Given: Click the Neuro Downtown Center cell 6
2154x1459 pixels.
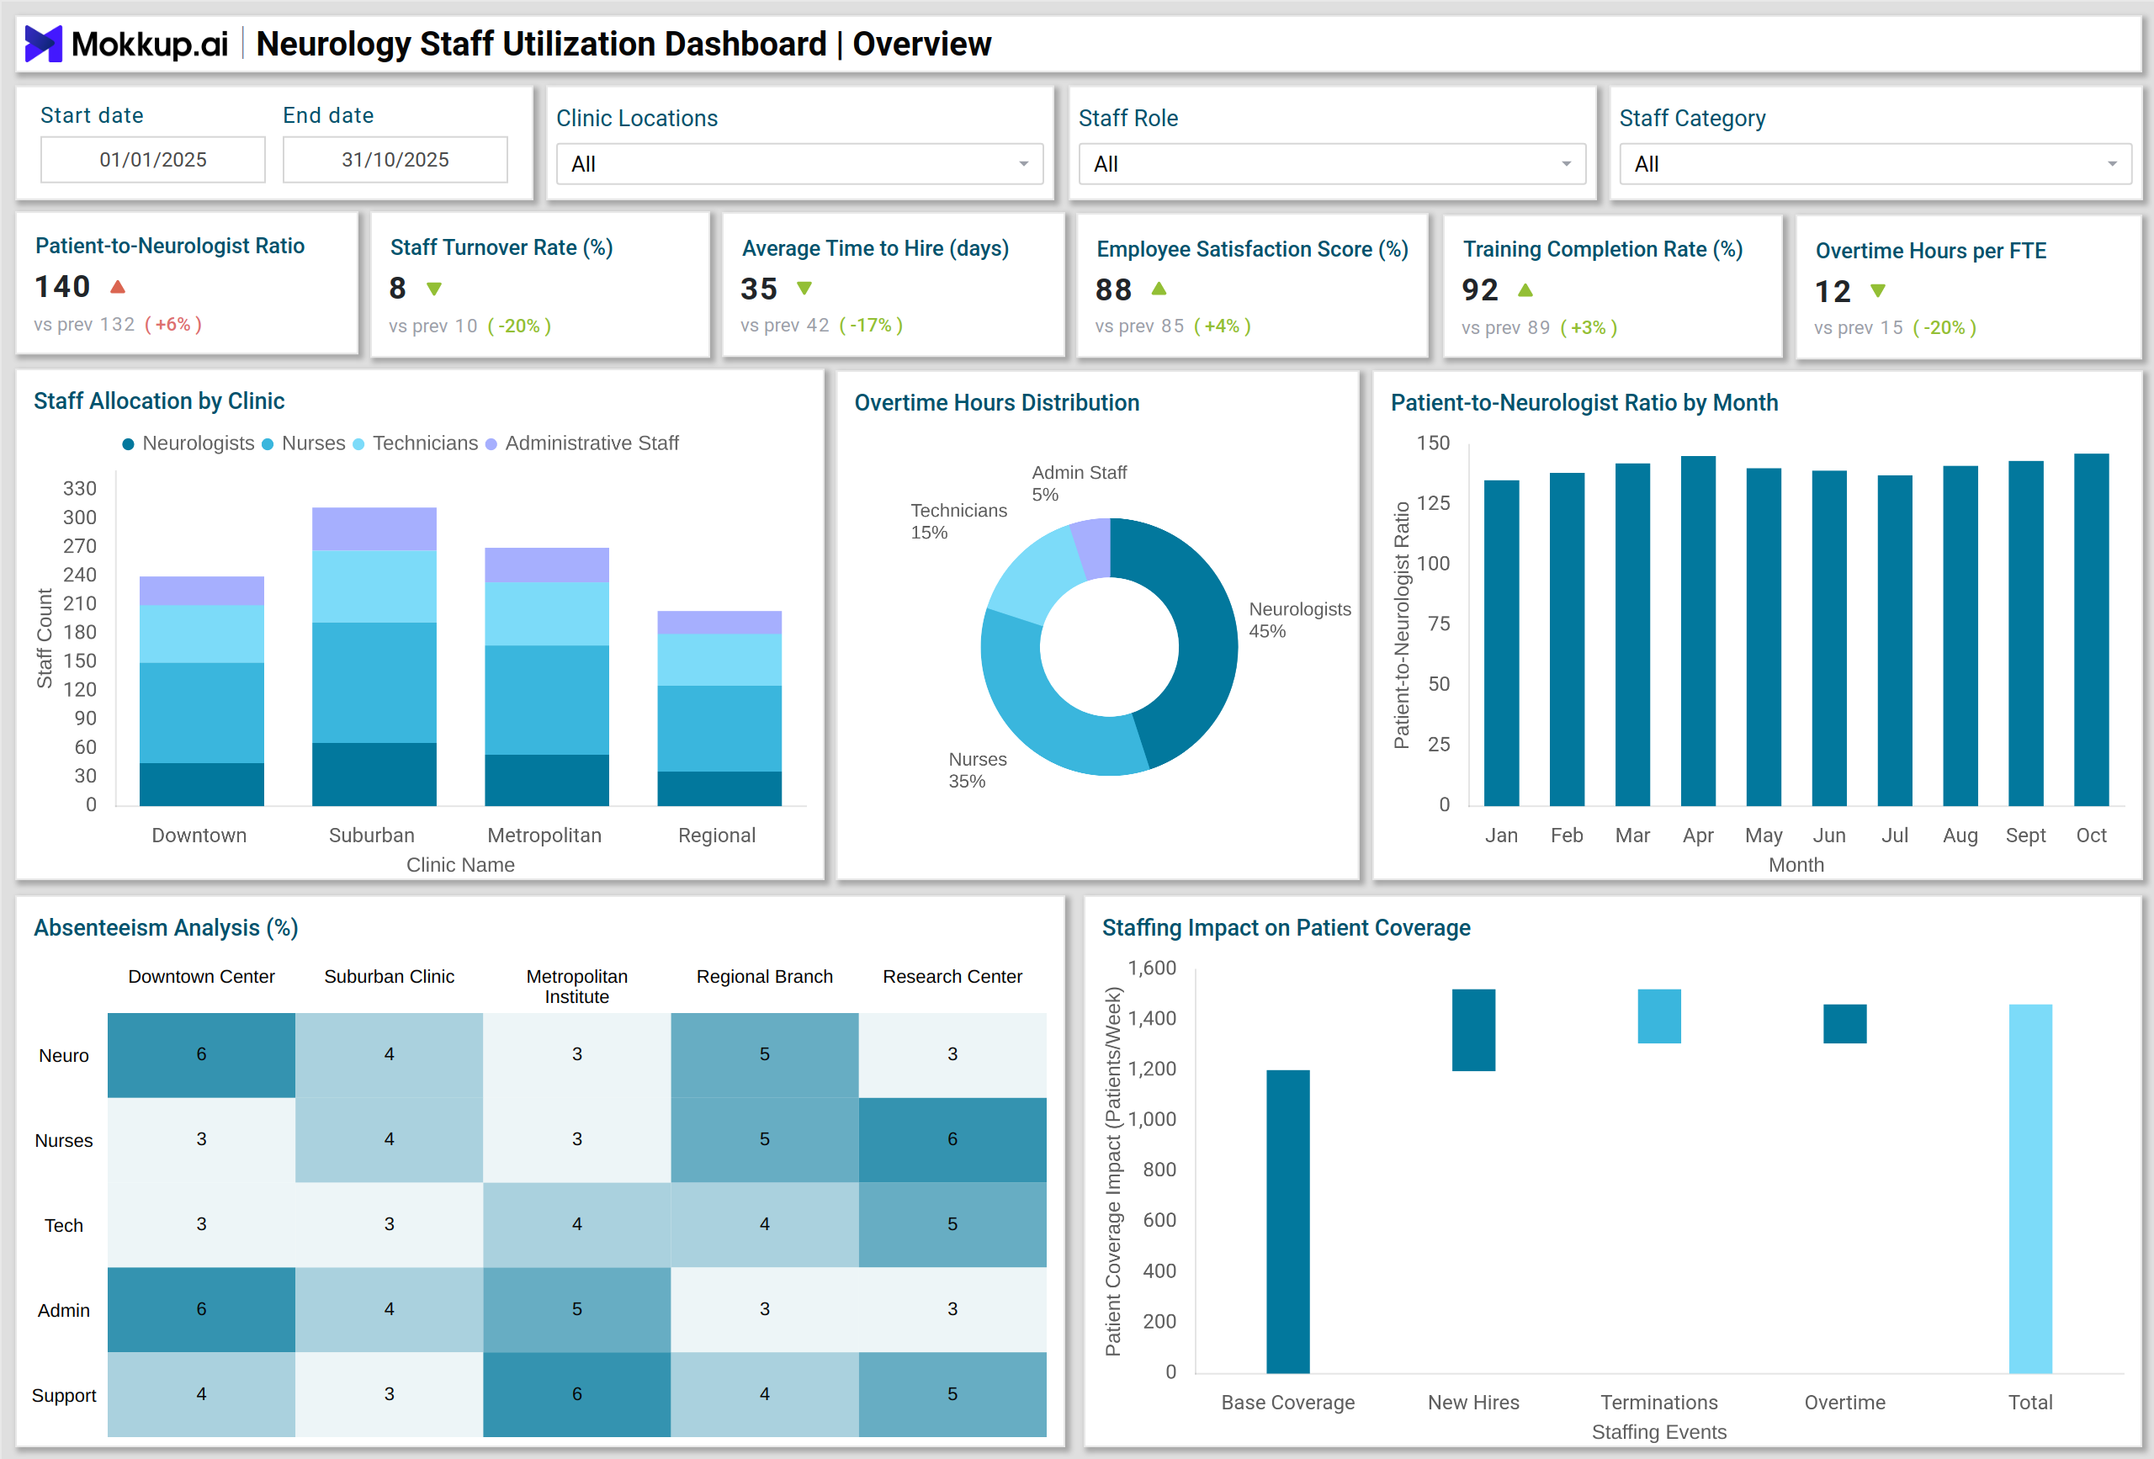Looking at the screenshot, I should tap(201, 1055).
